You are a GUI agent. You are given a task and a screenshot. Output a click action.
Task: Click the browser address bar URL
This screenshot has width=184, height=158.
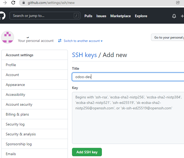(x=51, y=3)
